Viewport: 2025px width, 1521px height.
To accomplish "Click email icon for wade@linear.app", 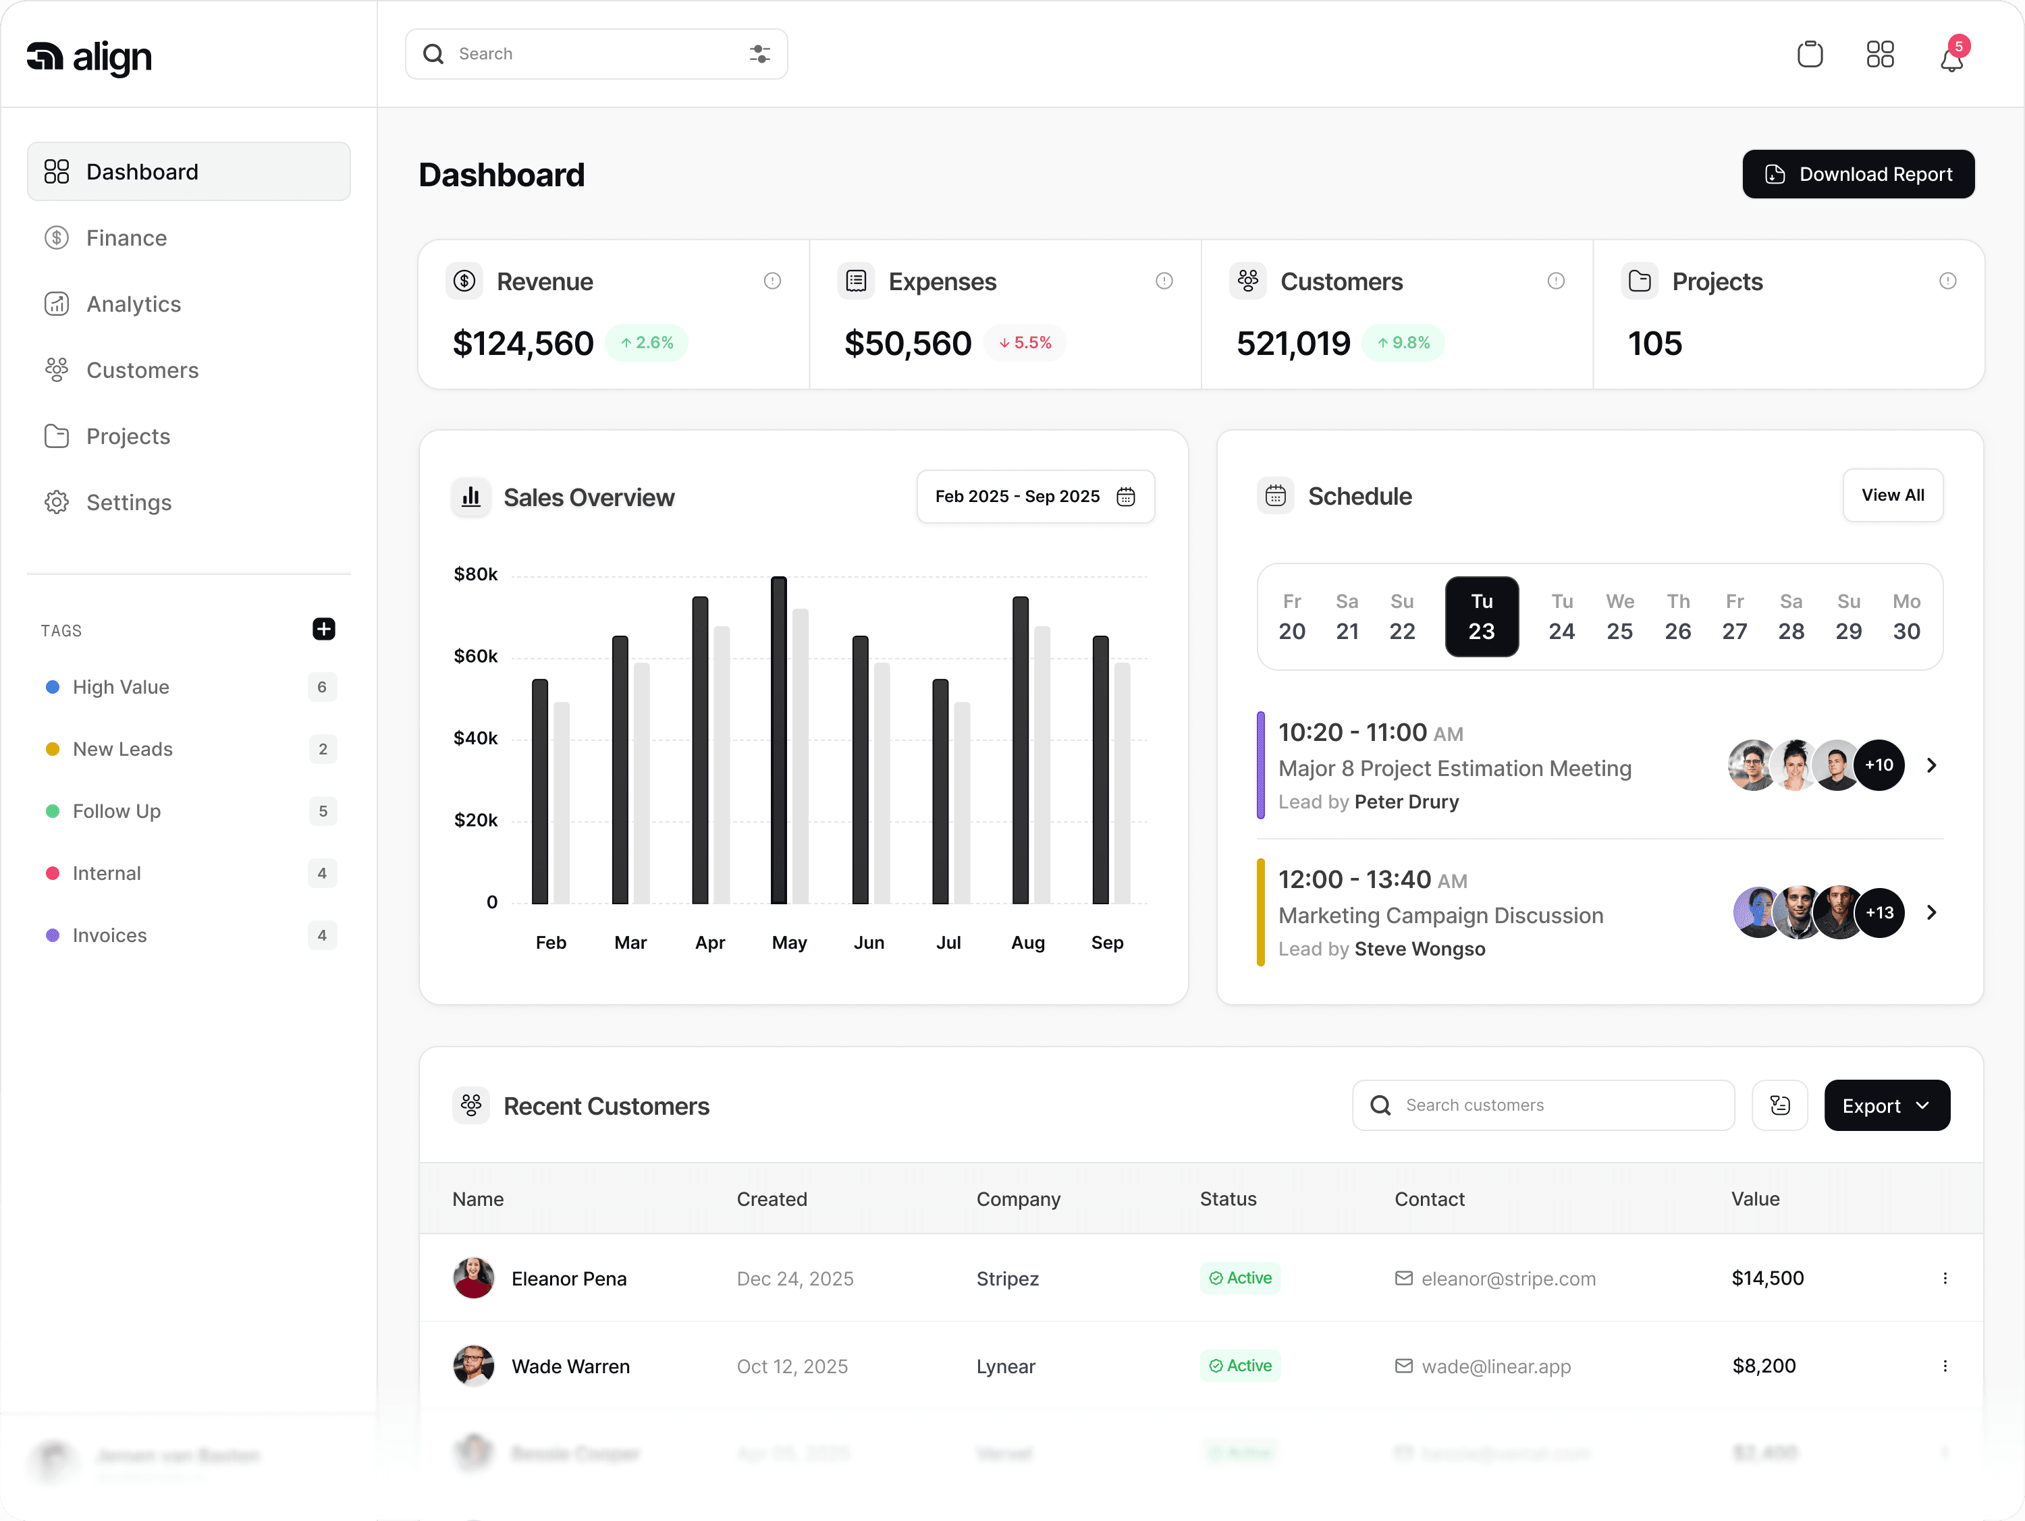I will click(x=1403, y=1366).
